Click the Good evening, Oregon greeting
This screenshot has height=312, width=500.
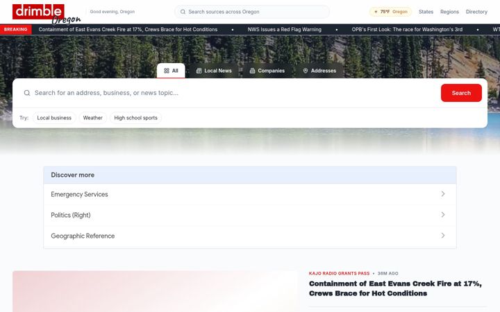coord(112,12)
